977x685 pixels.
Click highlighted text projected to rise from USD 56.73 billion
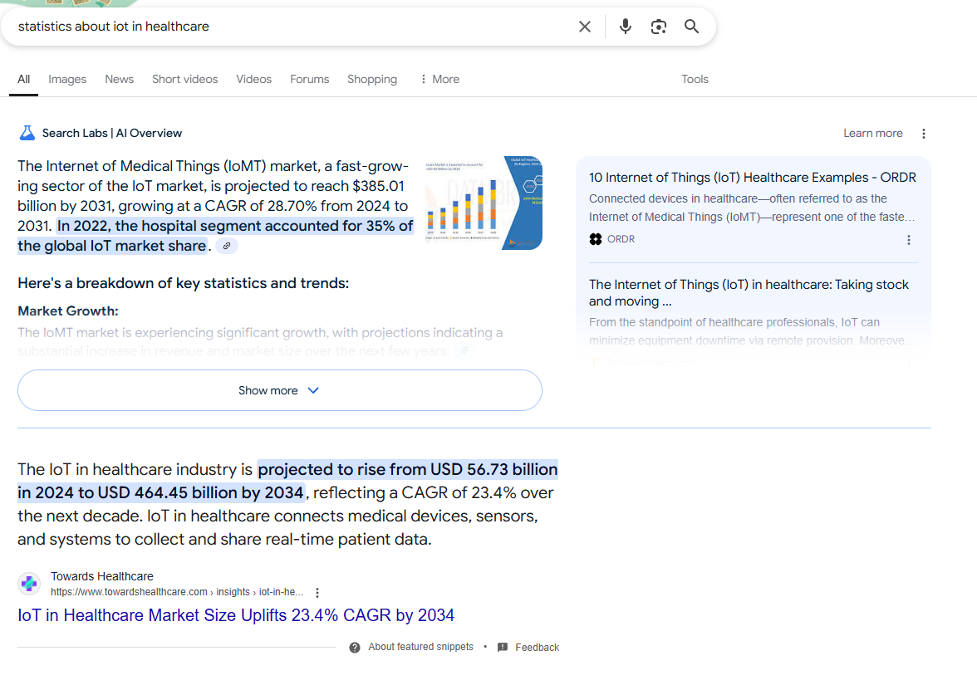[287, 481]
